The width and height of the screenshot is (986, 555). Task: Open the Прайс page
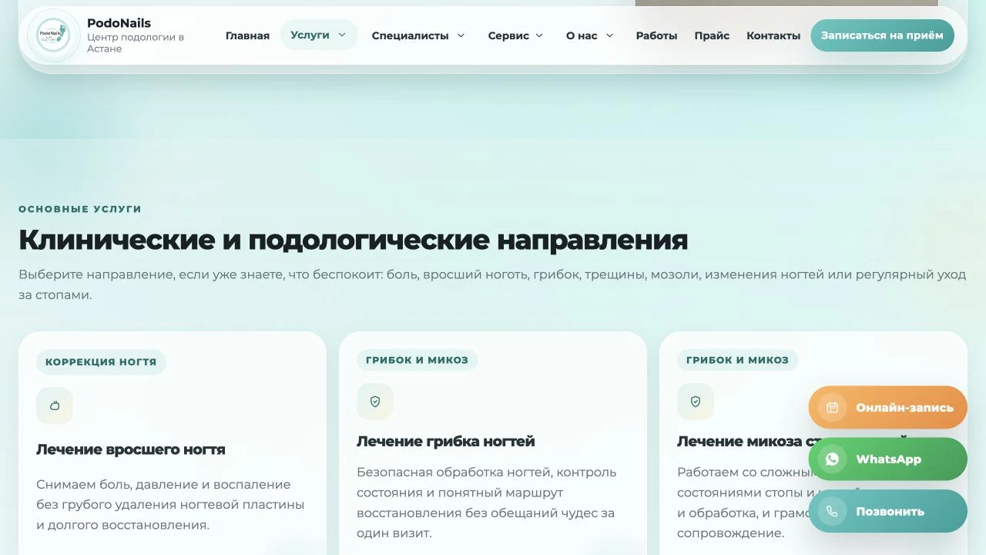(x=712, y=35)
